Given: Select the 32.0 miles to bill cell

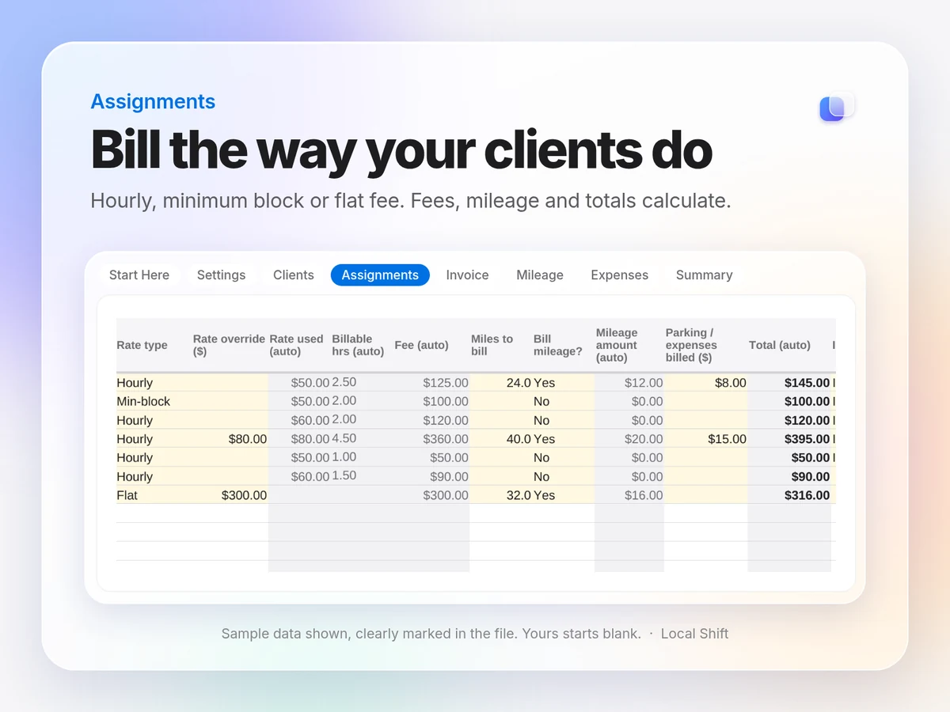Looking at the screenshot, I should coord(501,495).
